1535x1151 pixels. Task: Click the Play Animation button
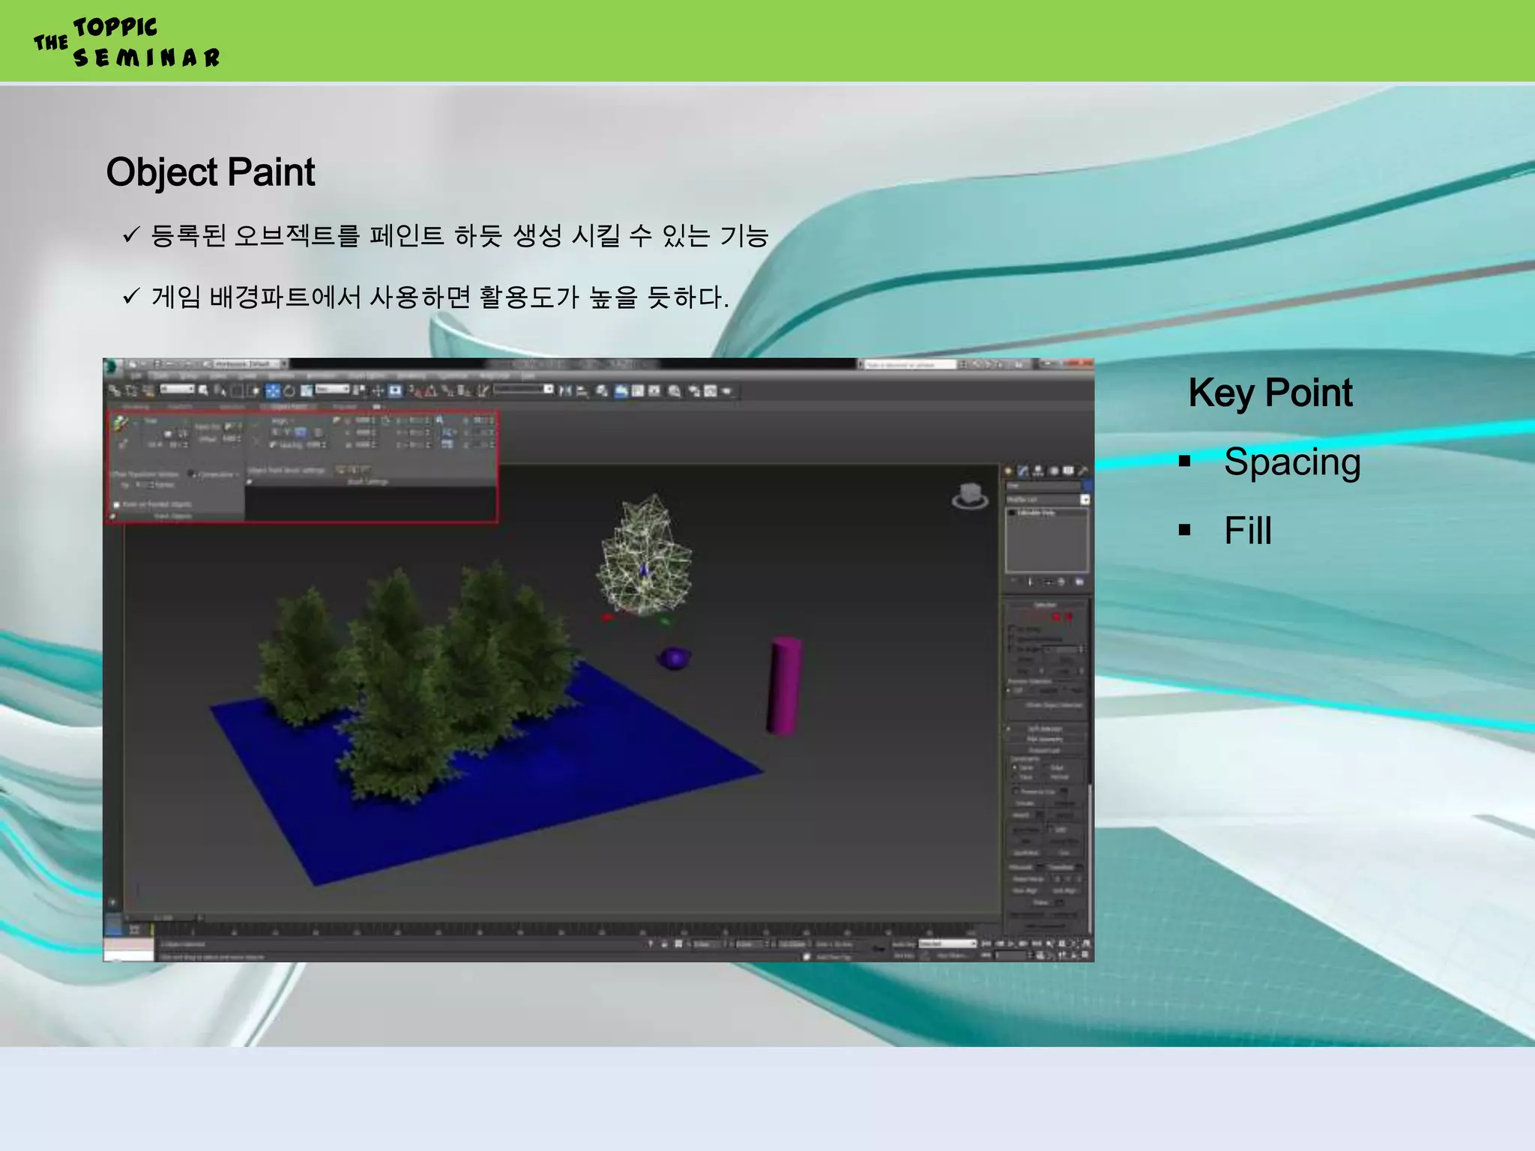(x=1011, y=943)
